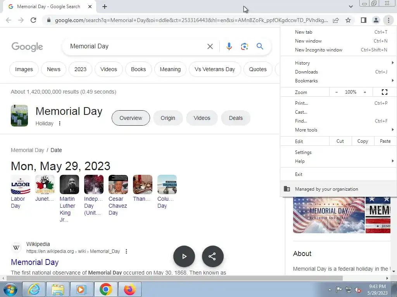
Task: Decrease zoom with minus button
Action: click(x=337, y=92)
